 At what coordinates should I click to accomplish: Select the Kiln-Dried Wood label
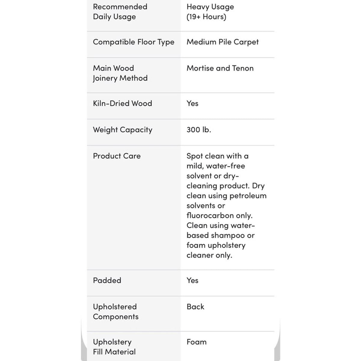click(x=122, y=103)
